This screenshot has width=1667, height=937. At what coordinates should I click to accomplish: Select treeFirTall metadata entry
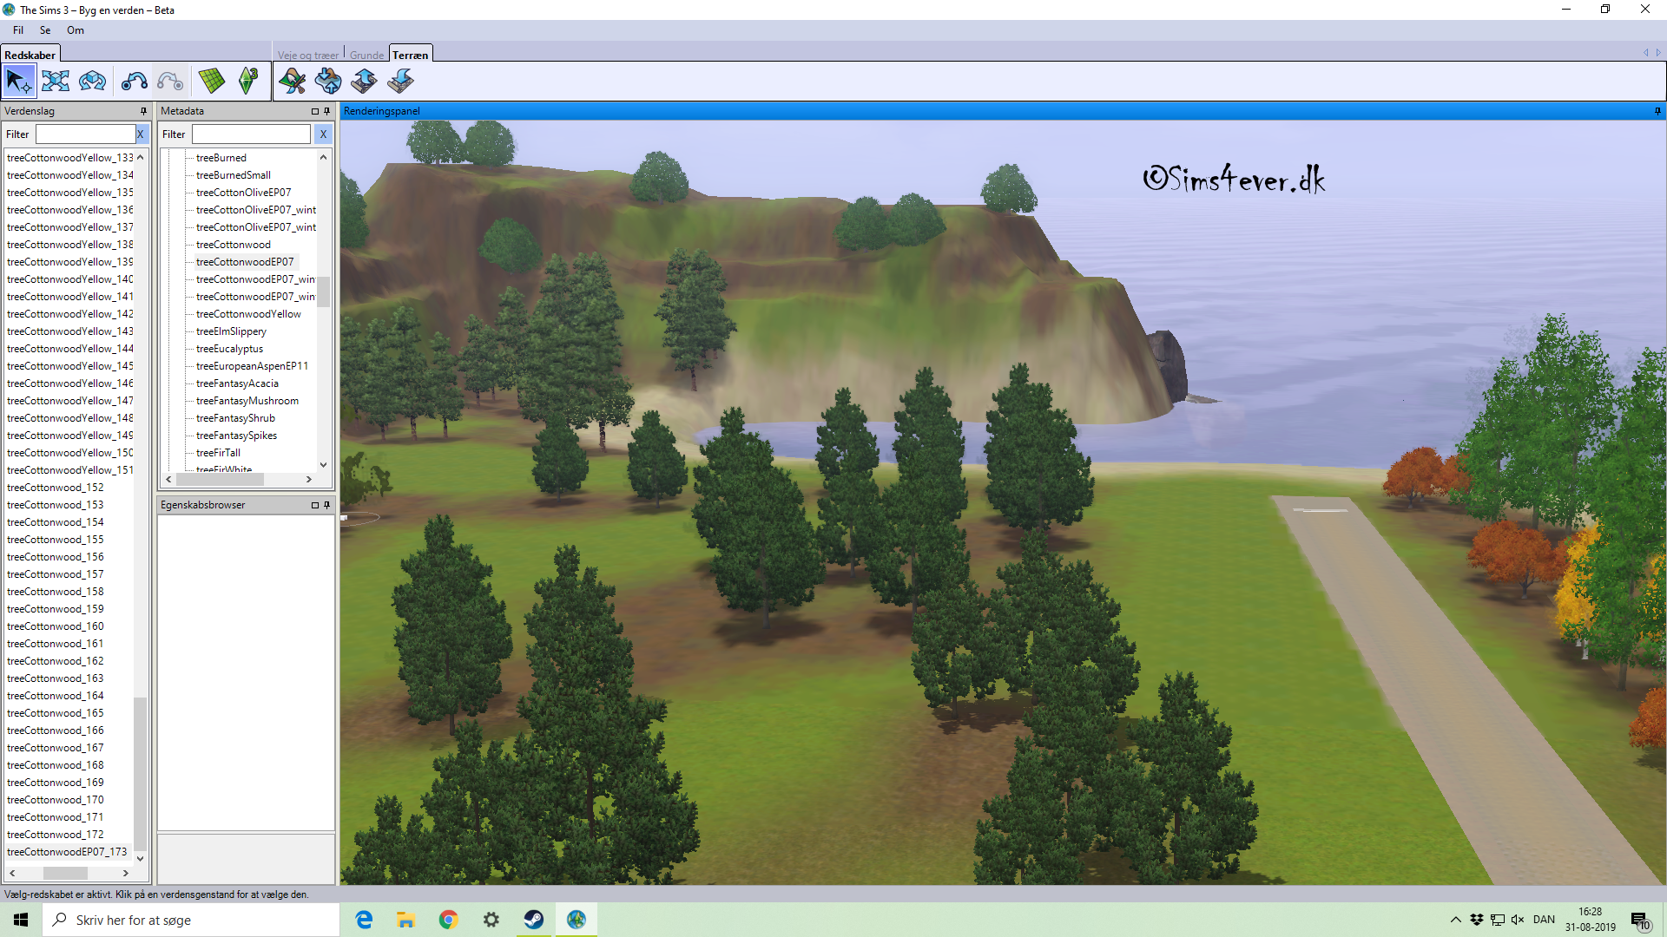tap(218, 453)
